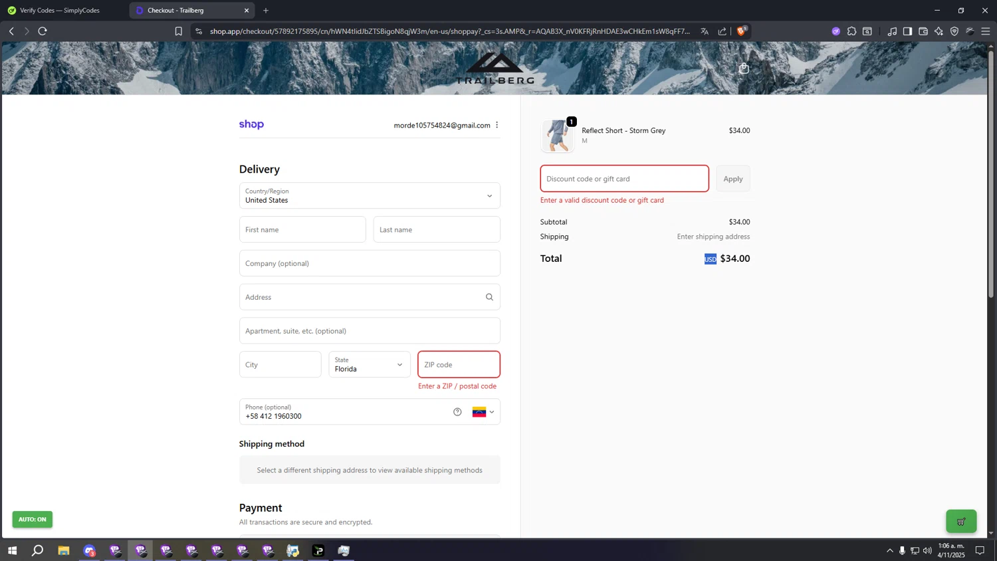Click the First name field
997x561 pixels.
pos(302,229)
